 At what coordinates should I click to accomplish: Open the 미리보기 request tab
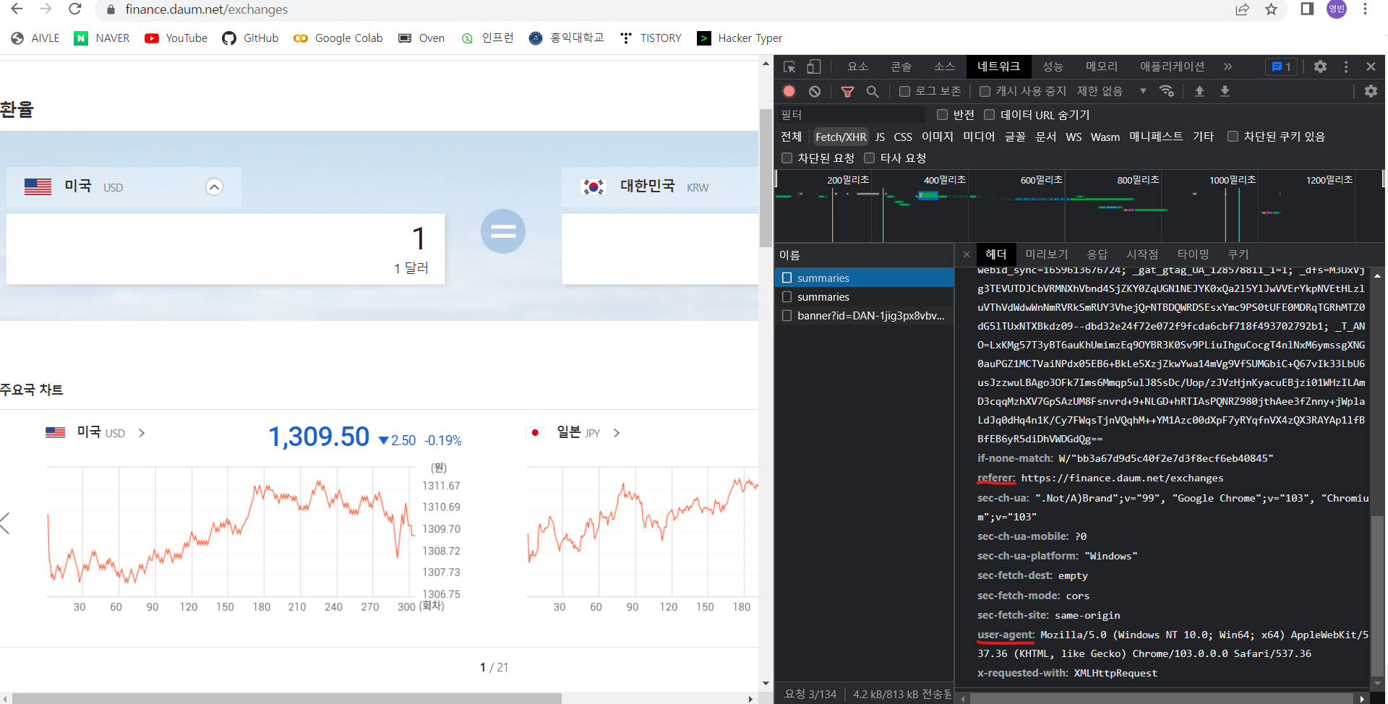point(1046,254)
